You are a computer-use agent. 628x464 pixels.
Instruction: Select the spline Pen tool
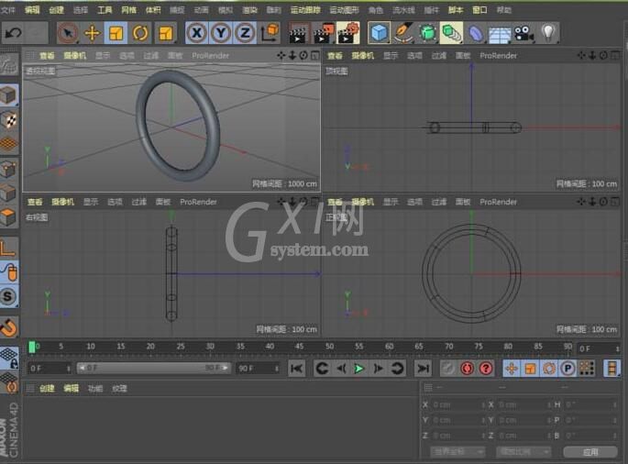pos(403,32)
